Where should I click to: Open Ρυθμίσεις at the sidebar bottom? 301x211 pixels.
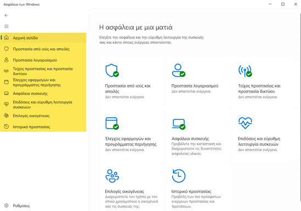click(43, 206)
